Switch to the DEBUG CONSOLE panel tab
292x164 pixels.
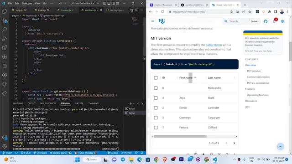tap(48, 103)
